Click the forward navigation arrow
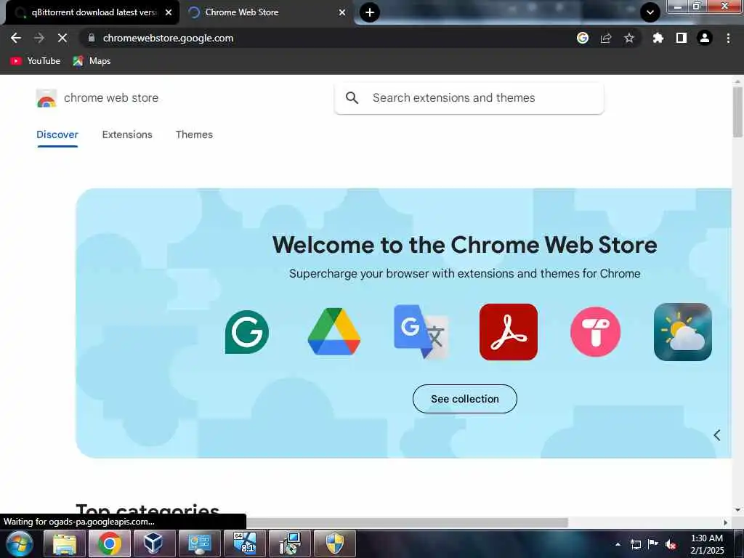 coord(39,38)
